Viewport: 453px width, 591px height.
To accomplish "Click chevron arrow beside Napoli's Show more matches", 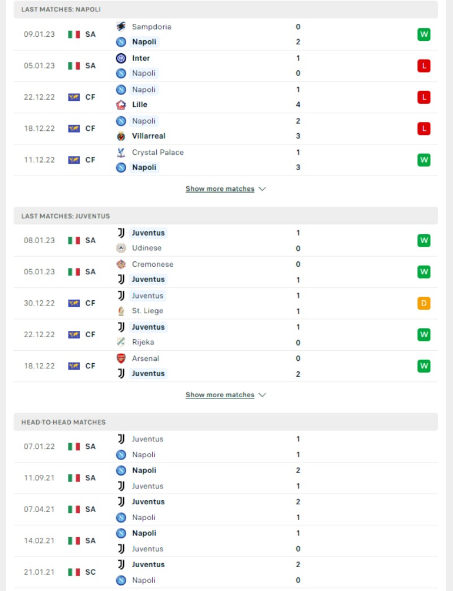I will point(263,189).
